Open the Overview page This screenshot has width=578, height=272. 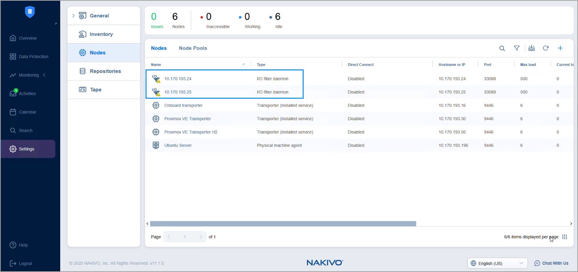(x=24, y=38)
